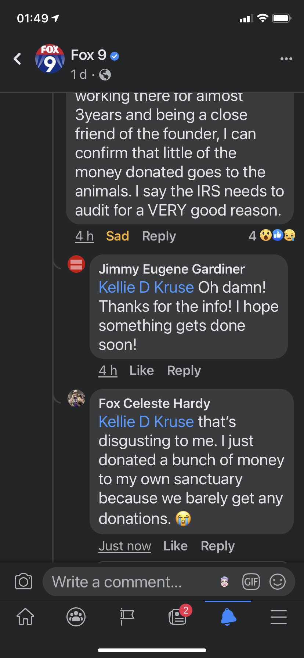Reply to Fox Celeste Hardy's comment
The width and height of the screenshot is (304, 658).
click(x=218, y=546)
